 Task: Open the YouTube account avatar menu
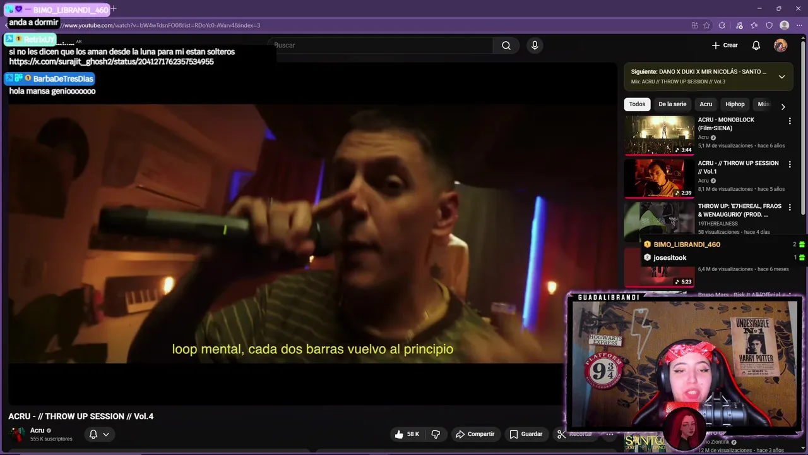point(781,45)
